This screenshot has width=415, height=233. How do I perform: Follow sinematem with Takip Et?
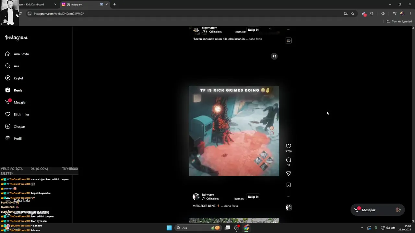click(253, 30)
